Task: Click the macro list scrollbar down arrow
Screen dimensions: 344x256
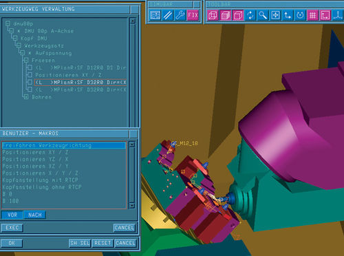Action: click(x=132, y=205)
